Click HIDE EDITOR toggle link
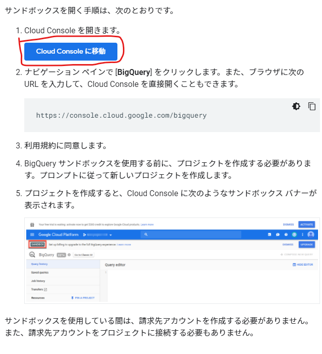 coord(303,265)
